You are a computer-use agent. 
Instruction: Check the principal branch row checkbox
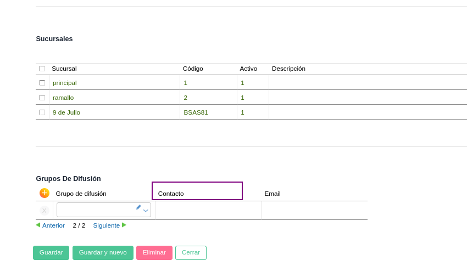42,83
